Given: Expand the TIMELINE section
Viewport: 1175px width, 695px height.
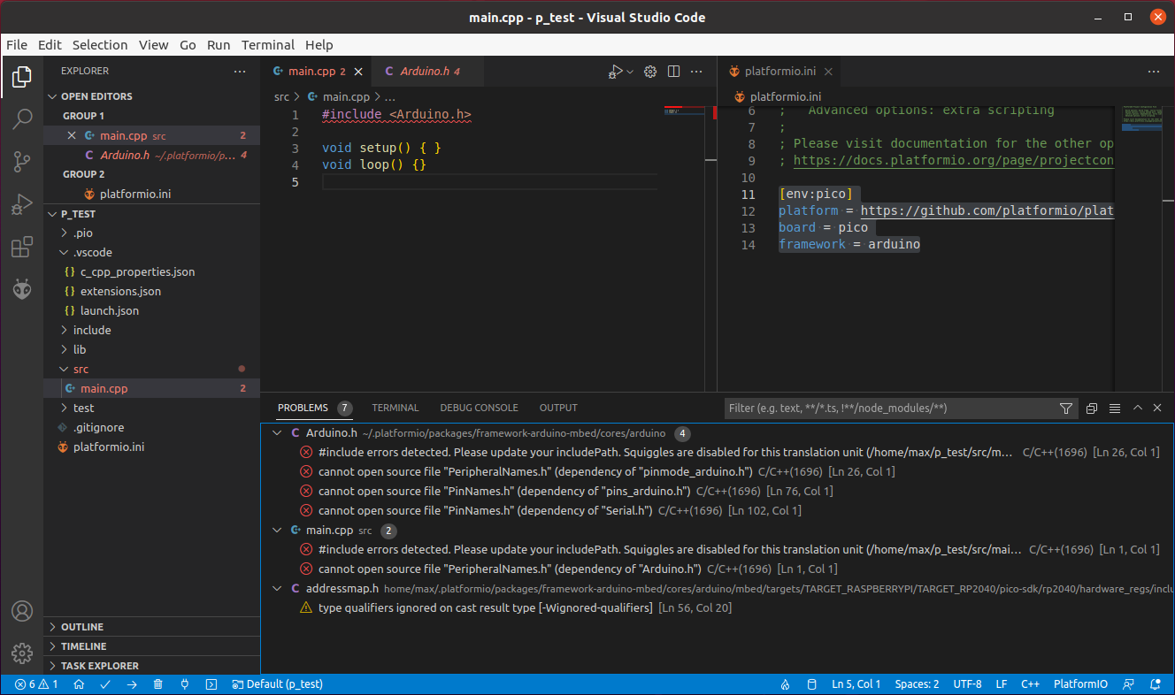Looking at the screenshot, I should point(151,646).
